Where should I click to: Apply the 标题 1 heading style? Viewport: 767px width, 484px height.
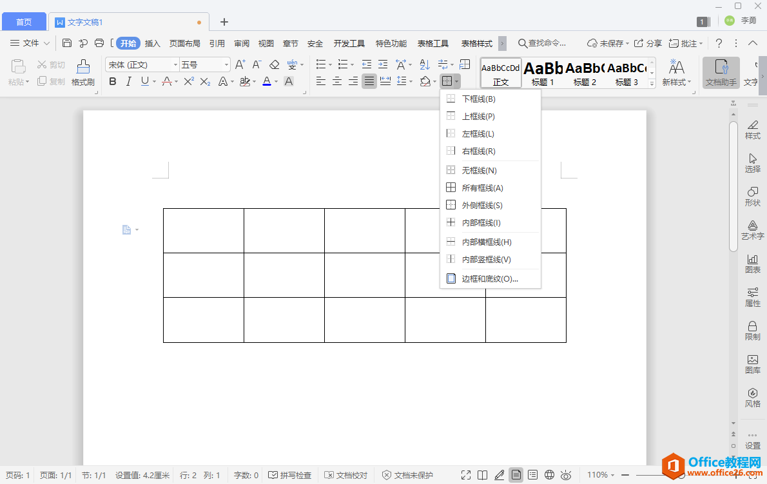[543, 73]
